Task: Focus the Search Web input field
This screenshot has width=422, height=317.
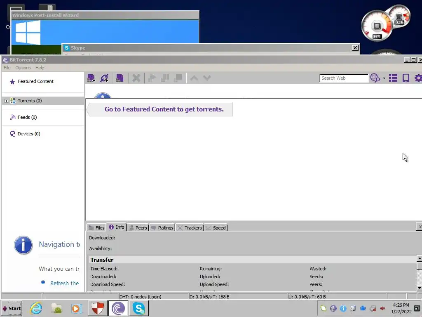Action: 344,78
